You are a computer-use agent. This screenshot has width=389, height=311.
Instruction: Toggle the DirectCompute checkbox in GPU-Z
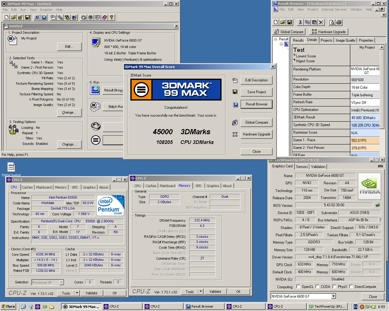(x=351, y=286)
